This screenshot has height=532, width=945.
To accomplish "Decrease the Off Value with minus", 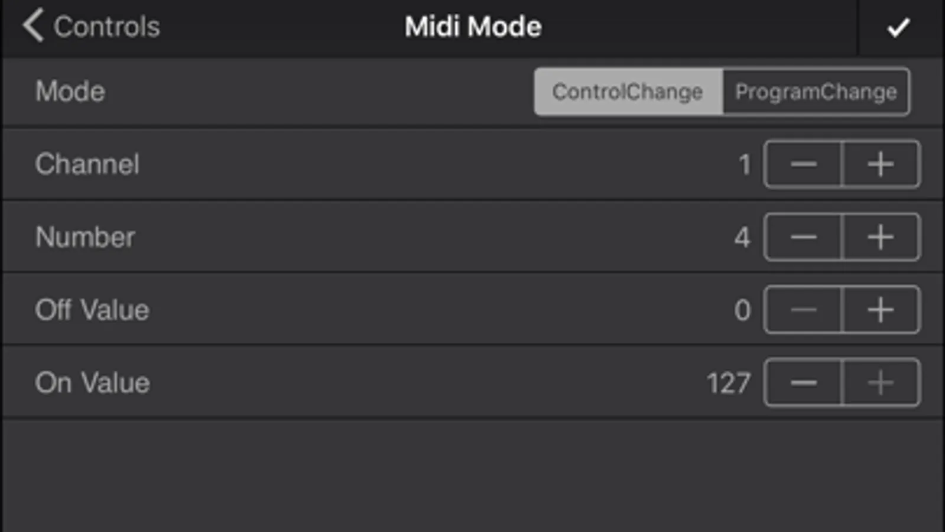I will click(803, 310).
